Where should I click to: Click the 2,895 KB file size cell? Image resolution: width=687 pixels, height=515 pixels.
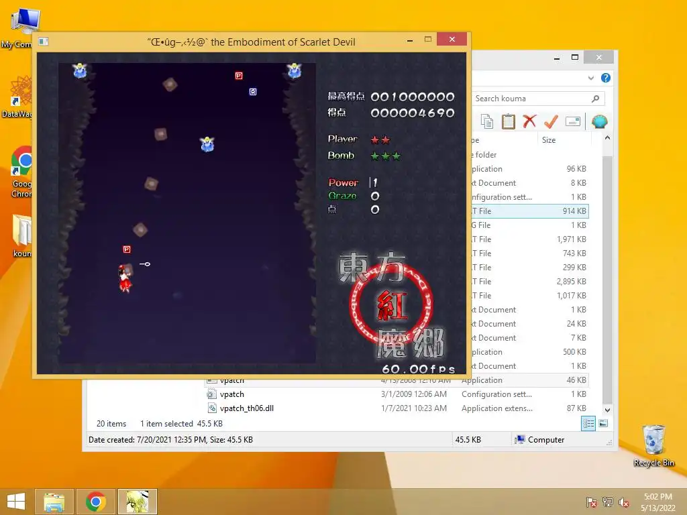[572, 281]
